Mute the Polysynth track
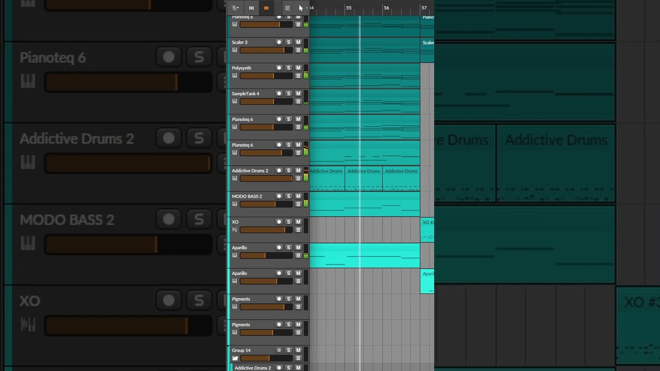 (x=298, y=68)
